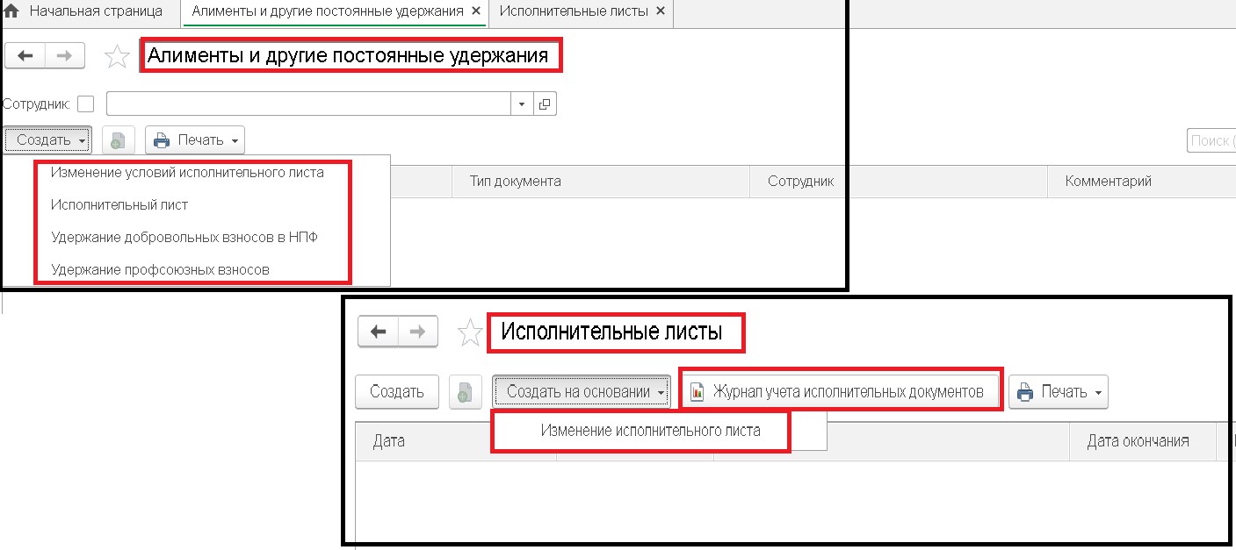Open Журнал учета исполнительных документов report
The width and height of the screenshot is (1236, 550).
point(842,392)
